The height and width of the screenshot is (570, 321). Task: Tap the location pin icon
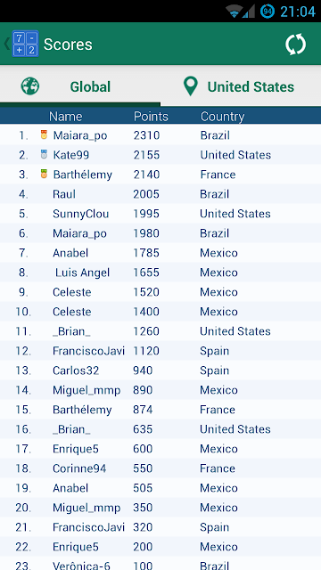(x=190, y=86)
